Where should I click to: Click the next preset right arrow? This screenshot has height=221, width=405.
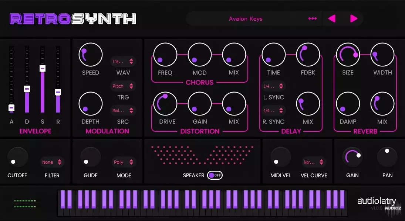(354, 18)
